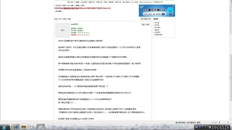Go to Mobile01 首頁 breadcrumb link

coord(61,5)
